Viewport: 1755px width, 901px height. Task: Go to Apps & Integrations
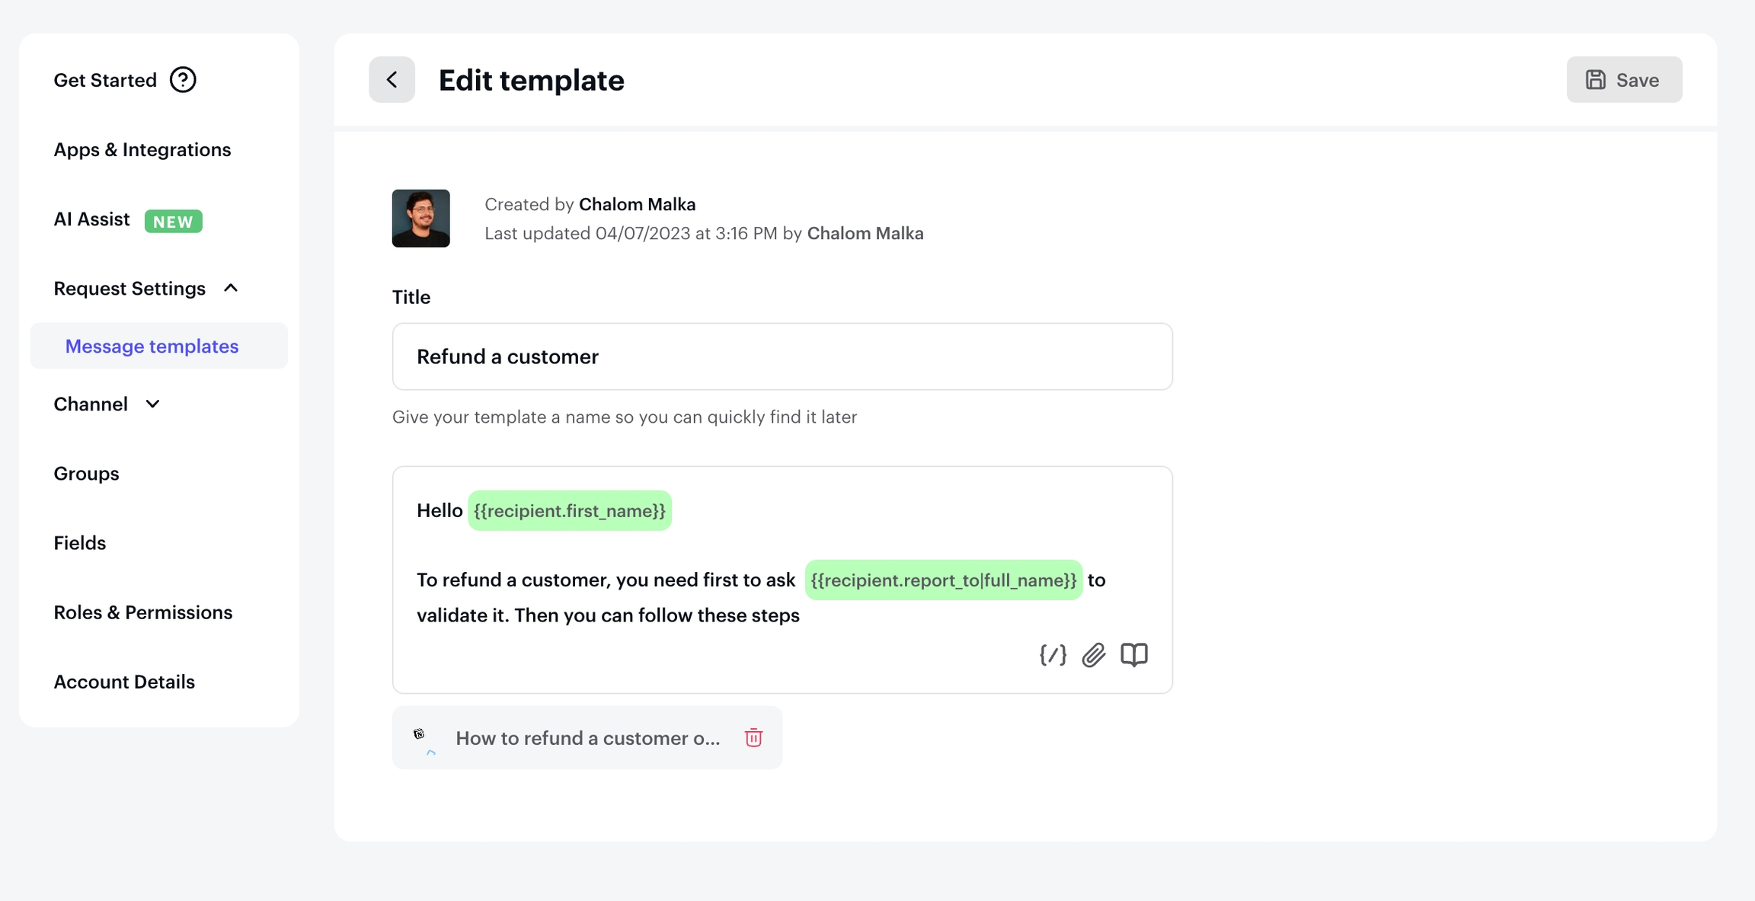142,149
